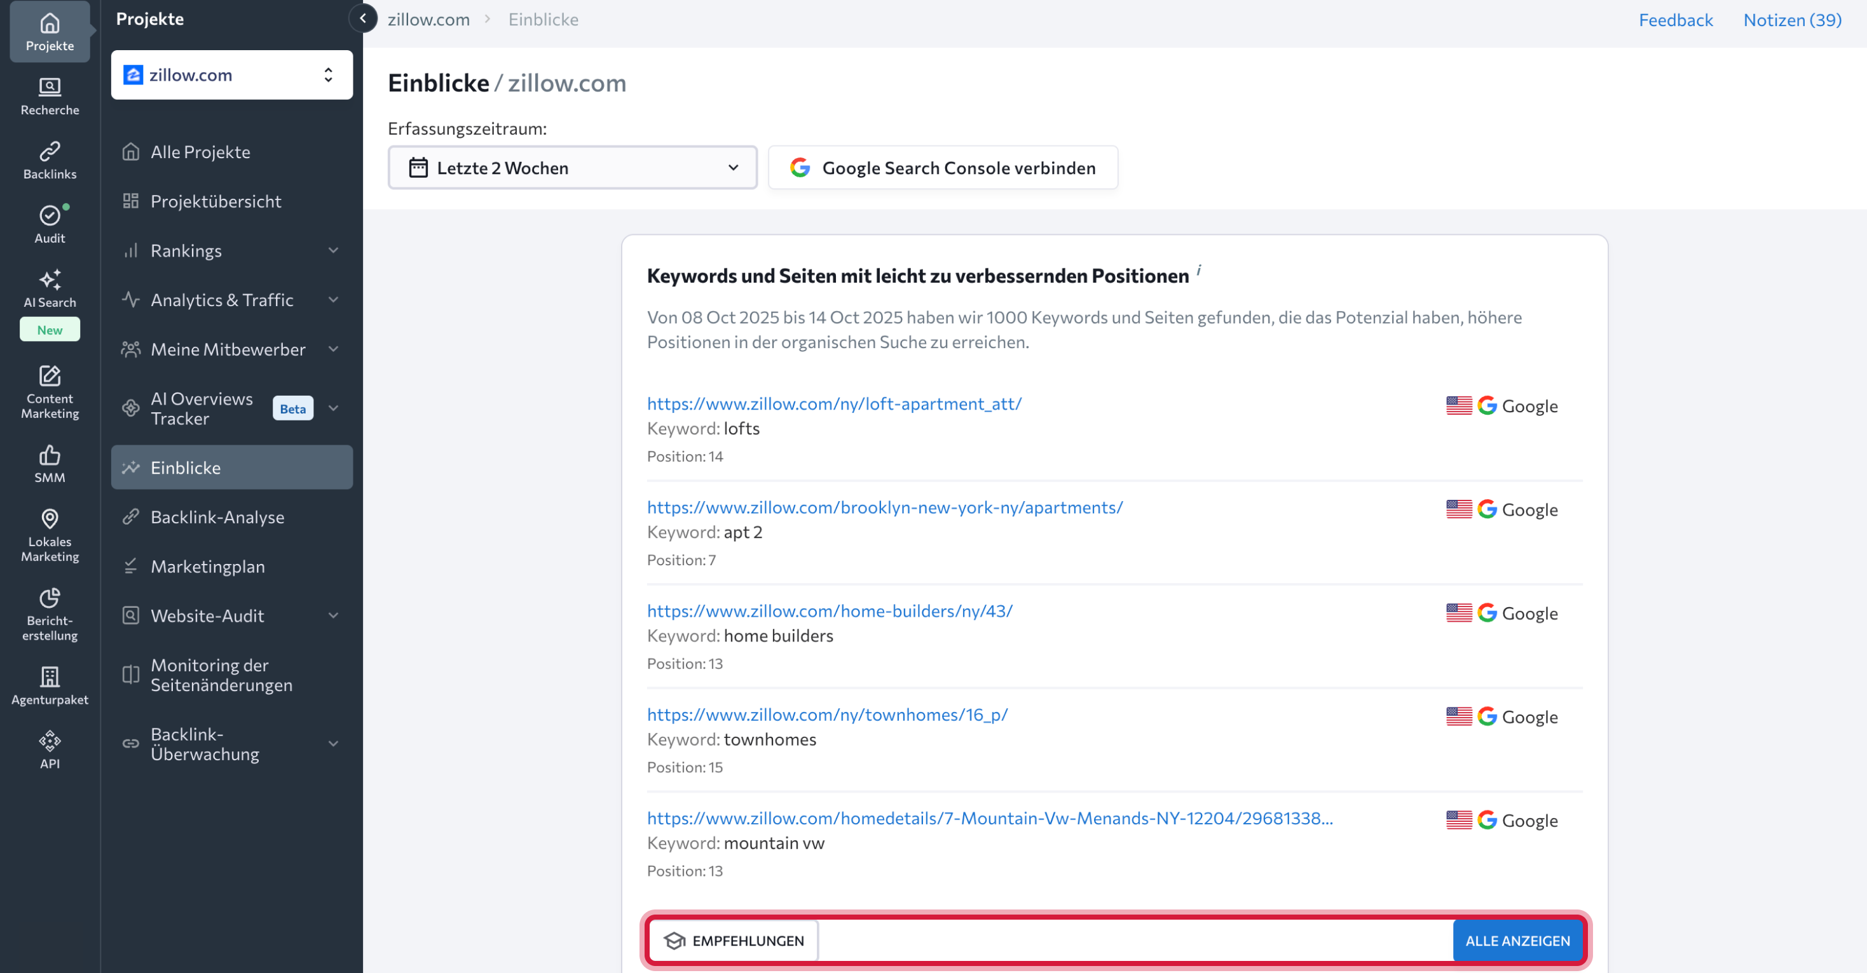1867x973 pixels.
Task: Open the Letzte 2 Wochen dropdown
Action: tap(572, 168)
